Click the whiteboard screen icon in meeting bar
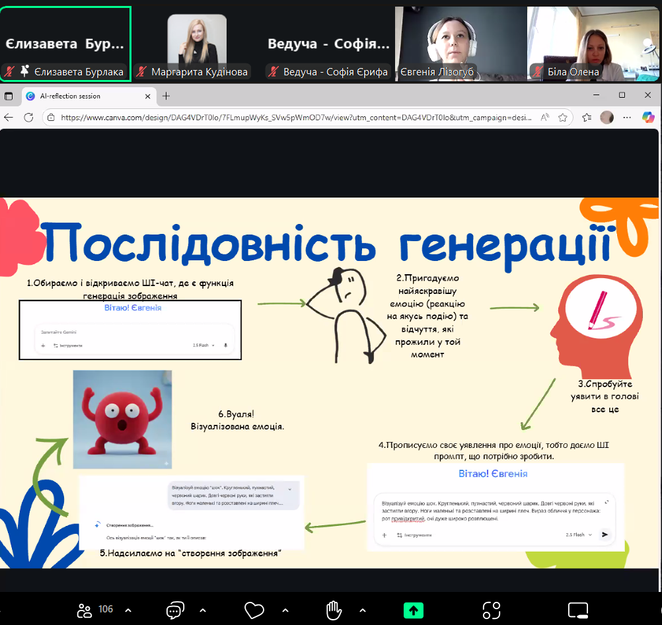This screenshot has height=625, width=662. [577, 610]
